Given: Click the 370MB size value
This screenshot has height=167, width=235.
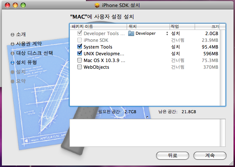Looking at the screenshot, I should [x=211, y=67].
